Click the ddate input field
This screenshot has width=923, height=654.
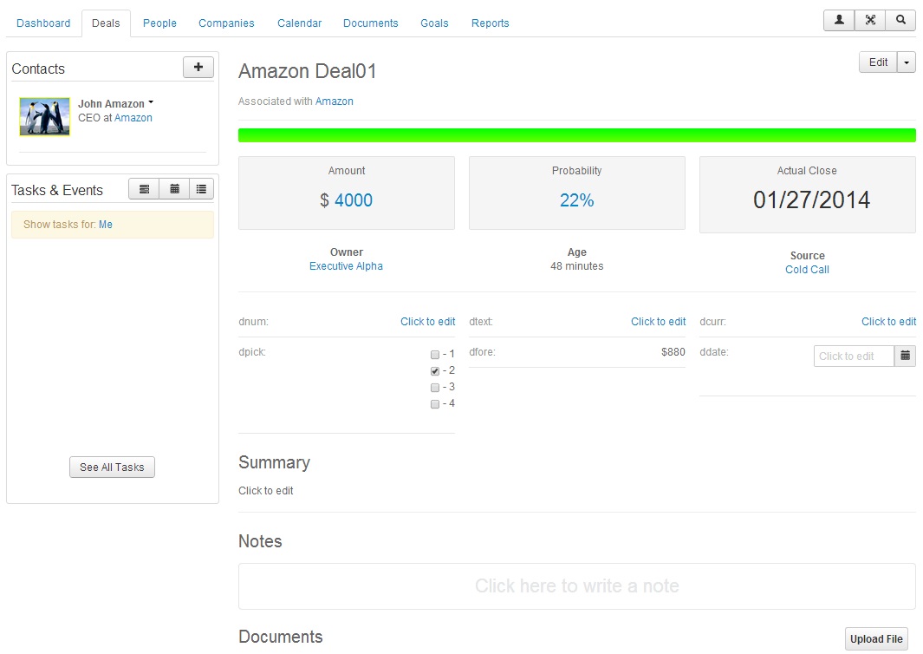(854, 356)
